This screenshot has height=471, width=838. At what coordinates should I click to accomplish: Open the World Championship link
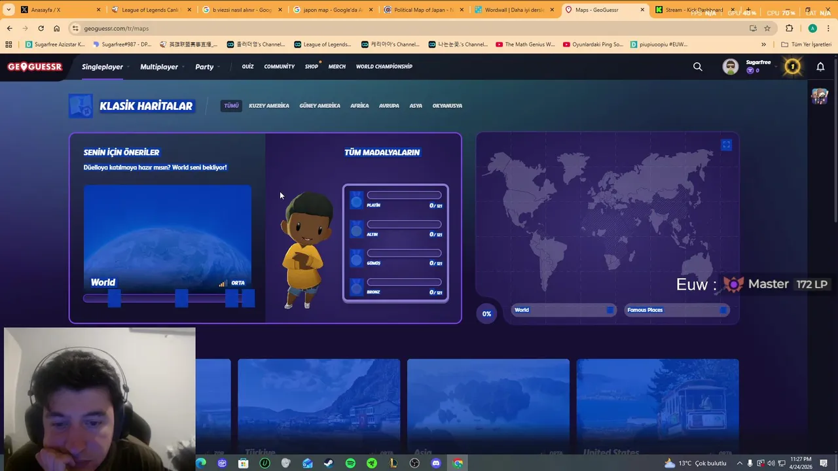point(384,67)
